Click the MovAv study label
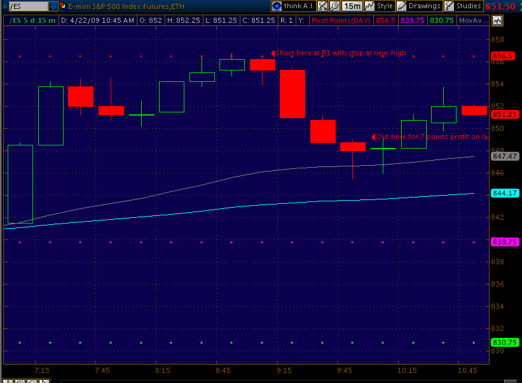The width and height of the screenshot is (522, 383). (472, 20)
